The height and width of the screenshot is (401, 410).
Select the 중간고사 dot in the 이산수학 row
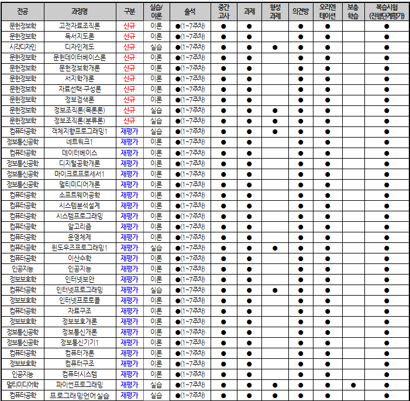coord(223,259)
